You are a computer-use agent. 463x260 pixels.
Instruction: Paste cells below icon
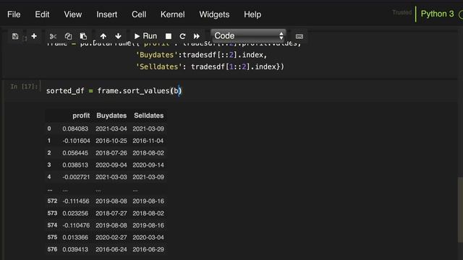[x=83, y=36]
